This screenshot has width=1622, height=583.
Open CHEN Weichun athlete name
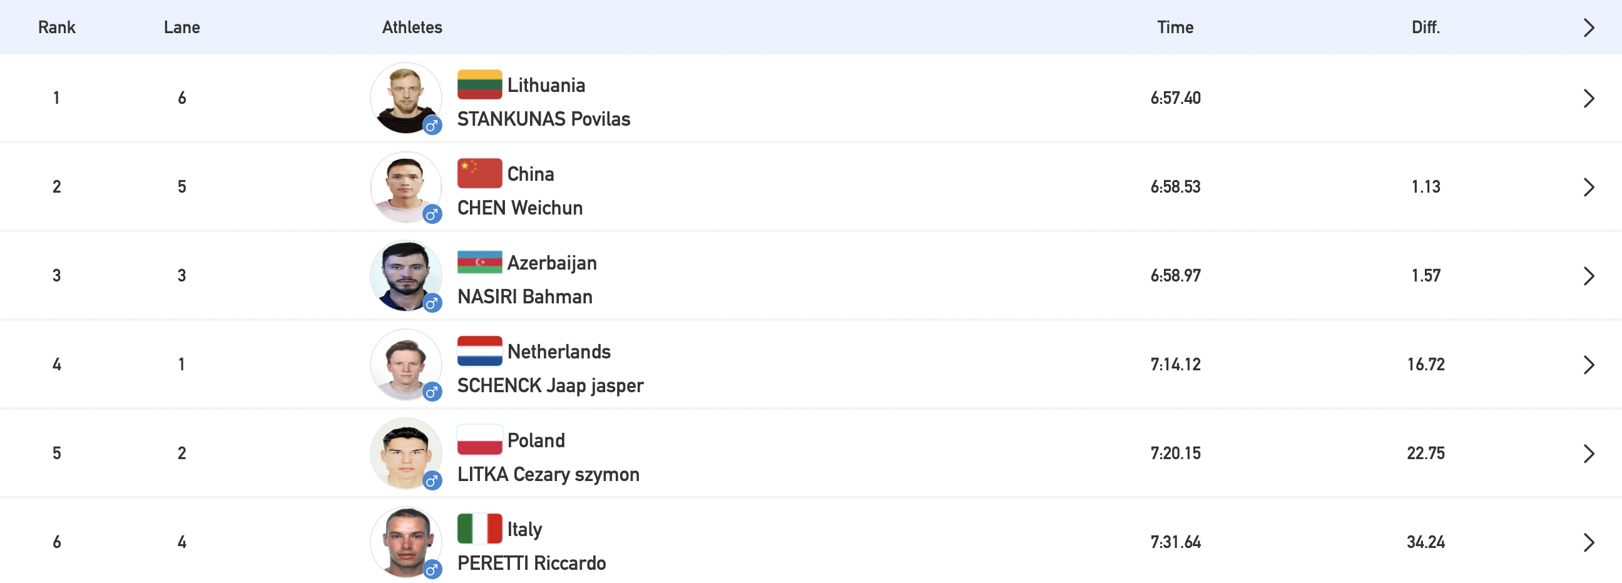(x=519, y=207)
